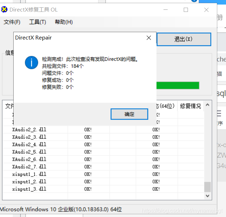Viewport: 226px width, 217px height.
Task: Click the 共检测文件: 184个 text
Action: click(63, 66)
